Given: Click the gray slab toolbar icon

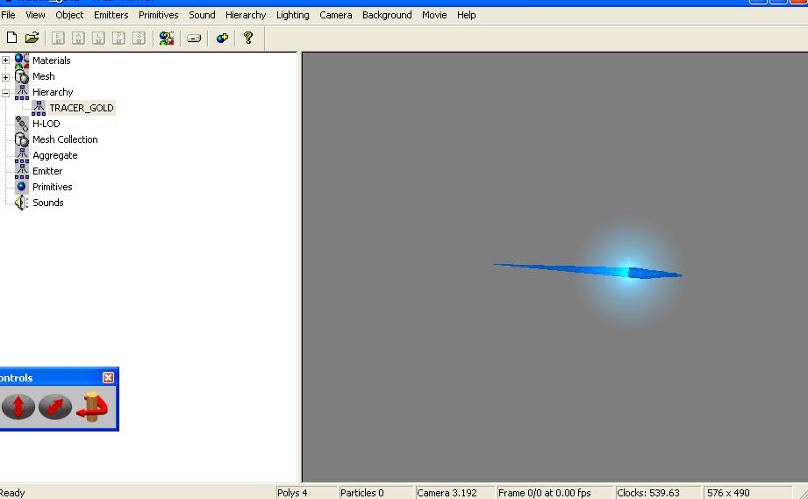Looking at the screenshot, I should pos(194,38).
